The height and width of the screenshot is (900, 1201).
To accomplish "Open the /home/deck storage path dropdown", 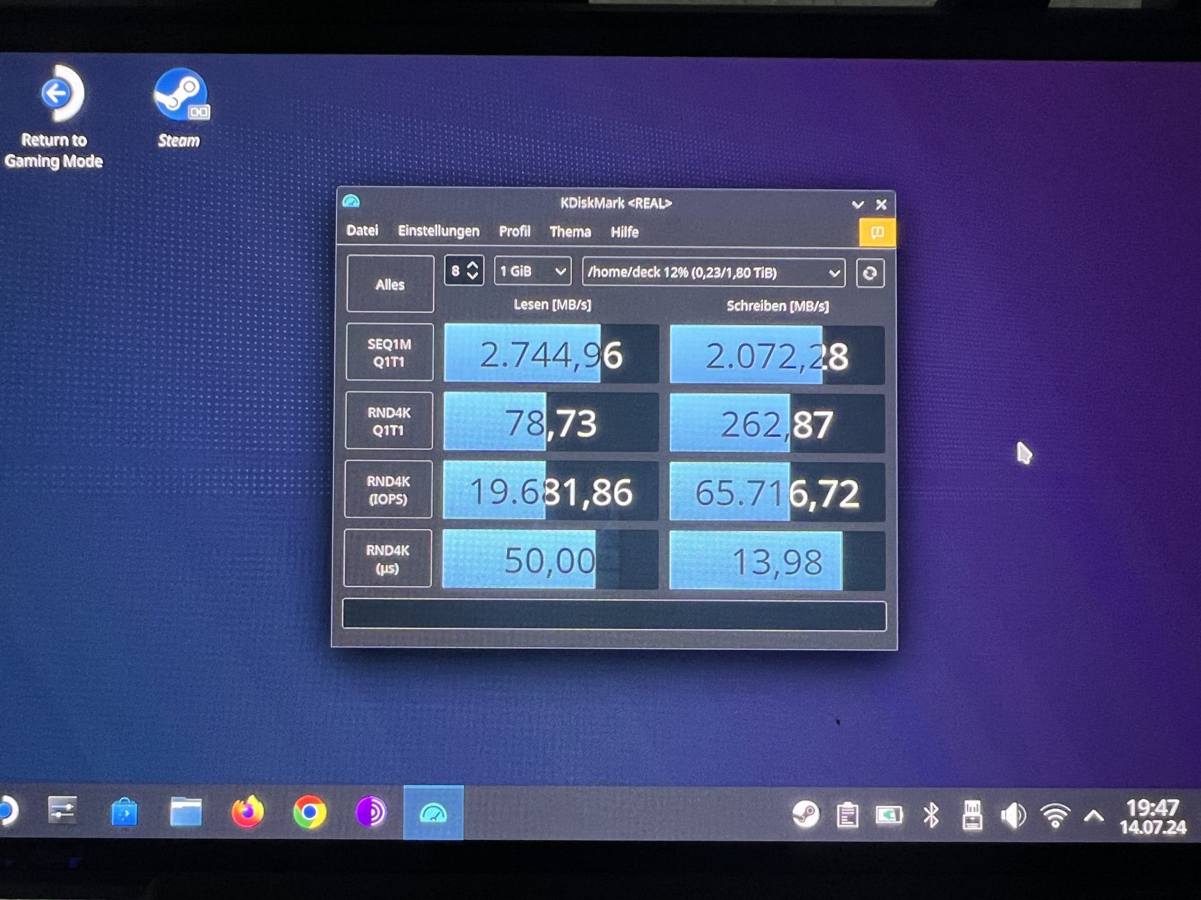I will click(x=713, y=272).
